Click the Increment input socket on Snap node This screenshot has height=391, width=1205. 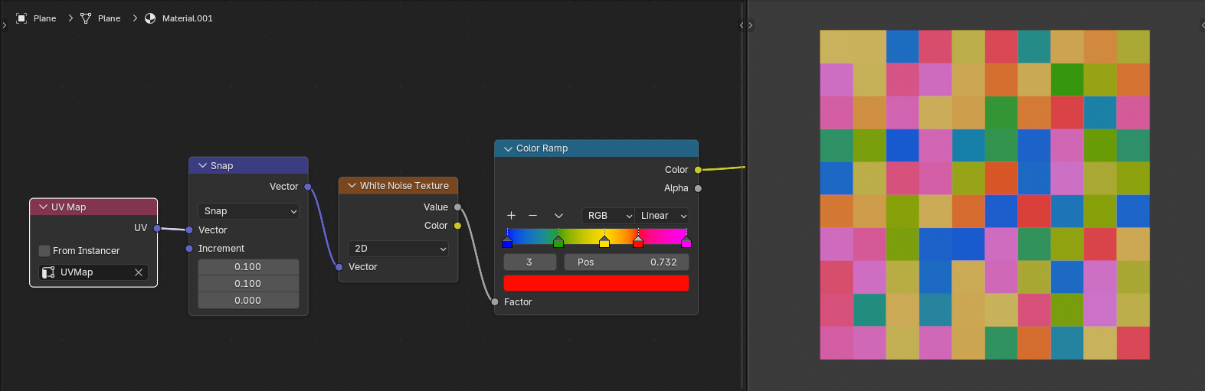click(189, 249)
